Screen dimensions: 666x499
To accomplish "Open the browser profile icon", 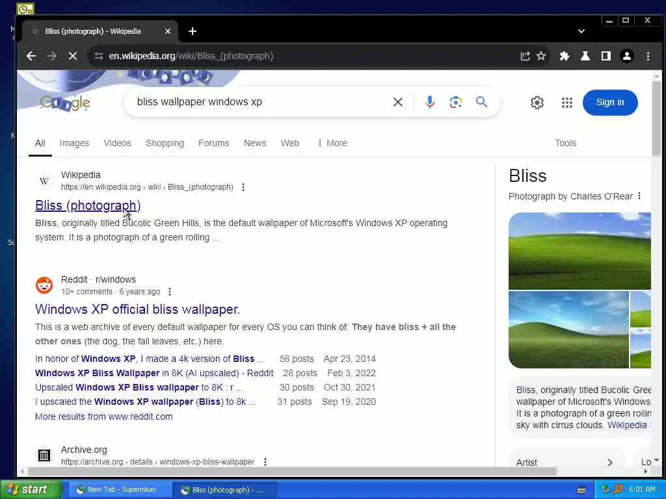I will click(627, 56).
